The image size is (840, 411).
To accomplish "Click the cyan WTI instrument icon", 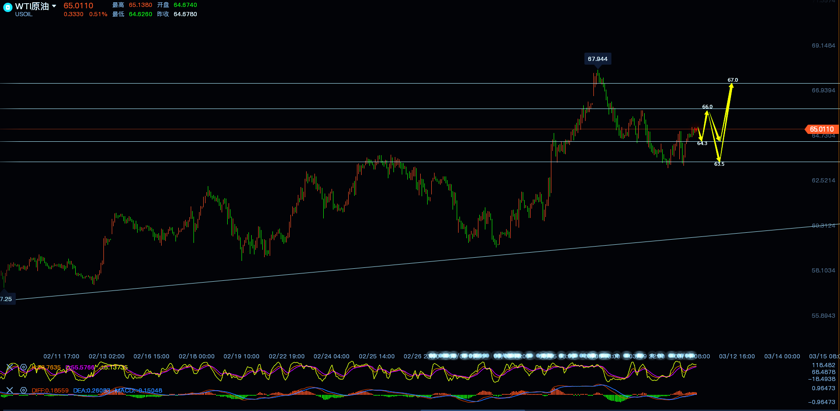I will 7,7.
